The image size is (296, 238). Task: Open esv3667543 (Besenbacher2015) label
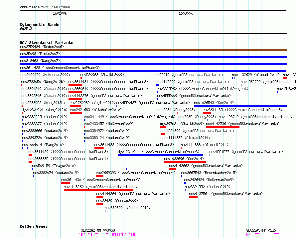209,173
